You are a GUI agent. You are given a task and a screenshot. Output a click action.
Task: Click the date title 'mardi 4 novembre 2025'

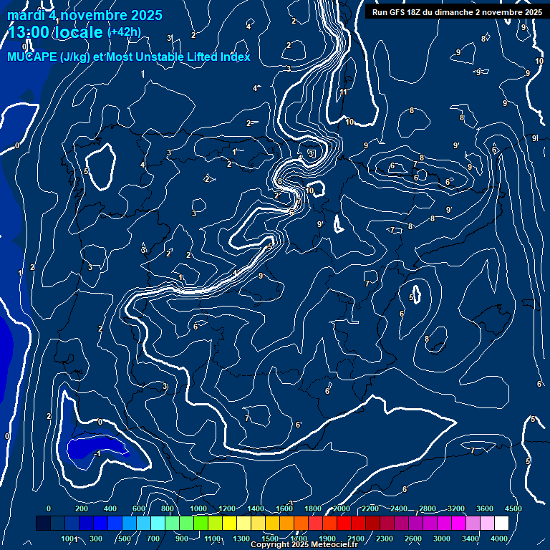click(85, 15)
